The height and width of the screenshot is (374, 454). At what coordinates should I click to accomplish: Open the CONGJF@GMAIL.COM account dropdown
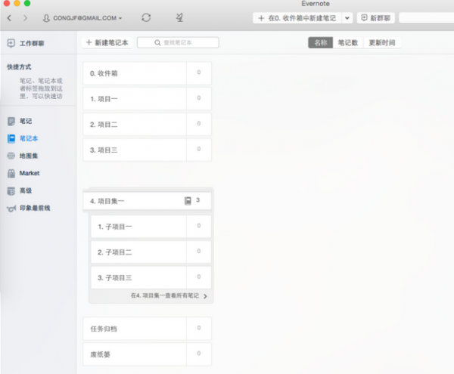83,17
